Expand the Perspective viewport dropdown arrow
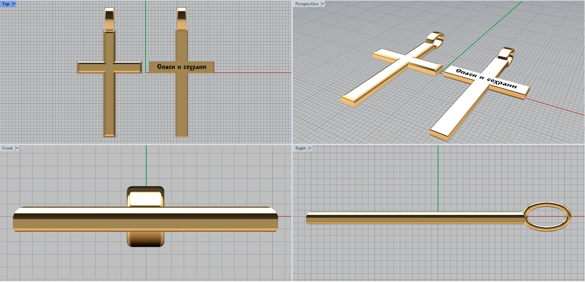585x282 pixels. click(323, 4)
